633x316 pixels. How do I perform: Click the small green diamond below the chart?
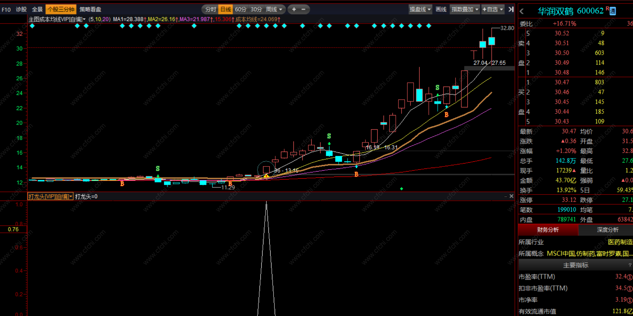pyautogui.click(x=401, y=189)
